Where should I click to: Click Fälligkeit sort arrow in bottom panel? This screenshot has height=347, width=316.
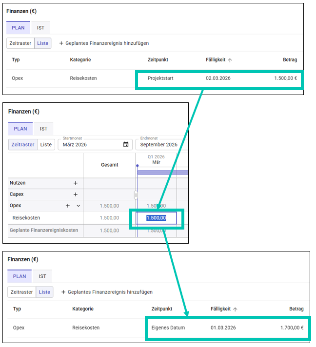pos(235,309)
